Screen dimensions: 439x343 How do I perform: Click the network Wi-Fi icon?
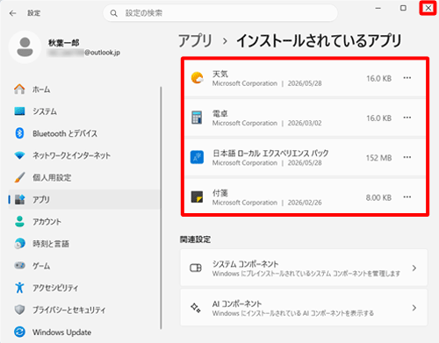point(19,155)
